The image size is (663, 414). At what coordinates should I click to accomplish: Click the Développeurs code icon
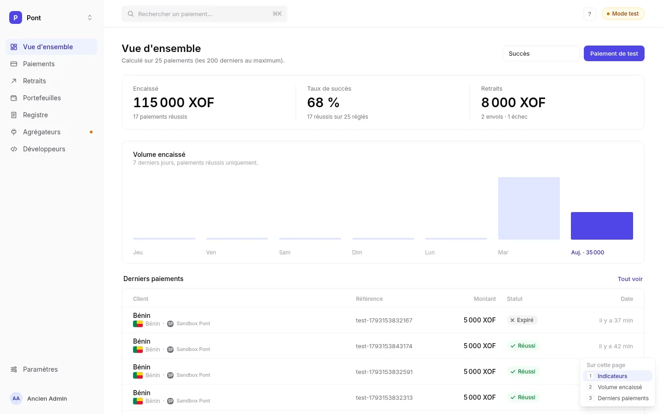pyautogui.click(x=14, y=149)
